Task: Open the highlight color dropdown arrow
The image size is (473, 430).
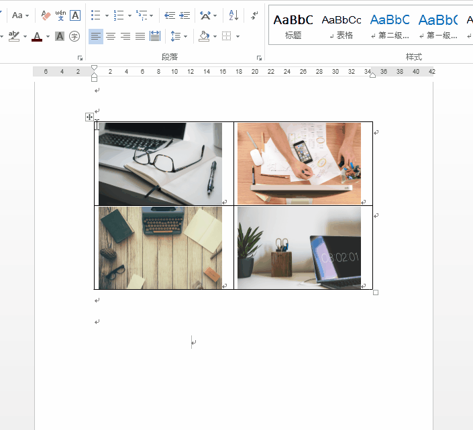Action: [x=25, y=37]
